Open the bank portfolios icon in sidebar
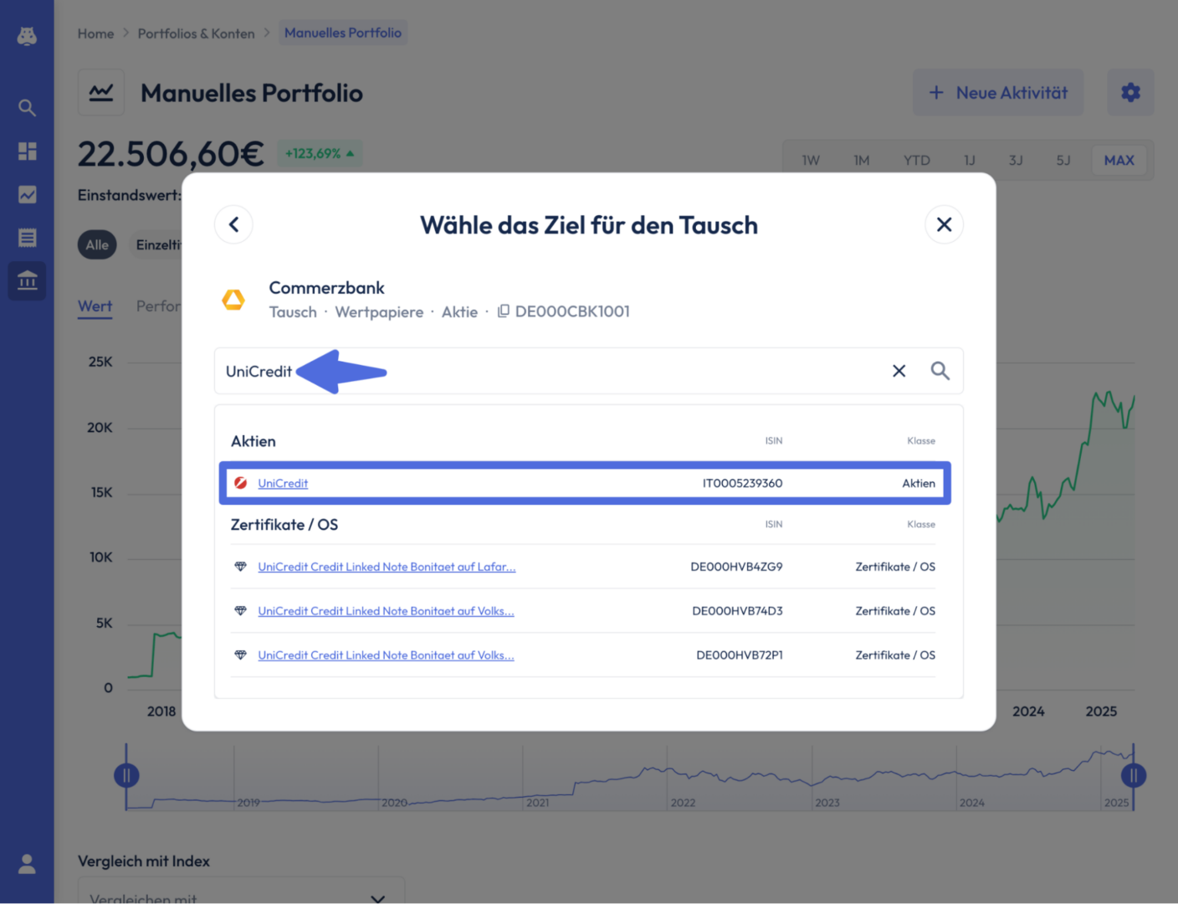The height and width of the screenshot is (904, 1178). click(x=27, y=280)
